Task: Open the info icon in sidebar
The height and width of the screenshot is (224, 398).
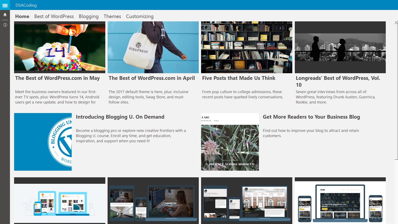Action: [x=5, y=25]
